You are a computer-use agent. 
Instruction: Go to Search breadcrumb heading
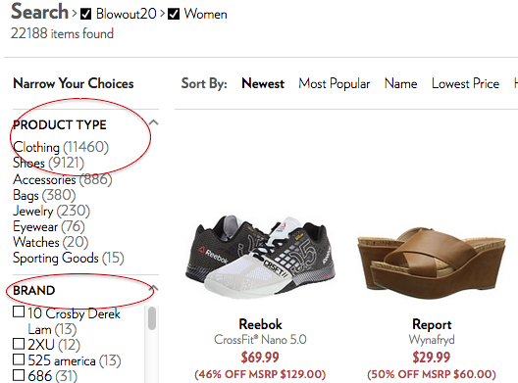coord(39,12)
